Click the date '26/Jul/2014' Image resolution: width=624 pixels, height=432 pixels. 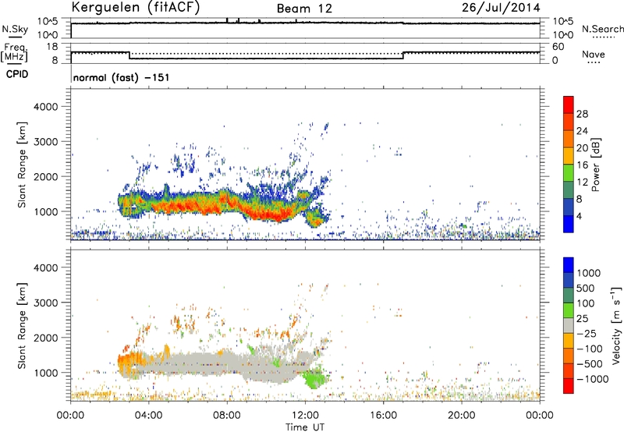tap(501, 8)
